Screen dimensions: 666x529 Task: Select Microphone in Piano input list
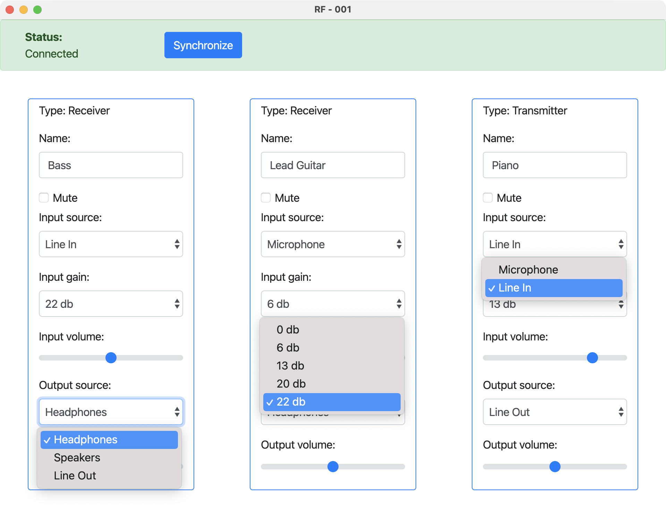click(528, 270)
